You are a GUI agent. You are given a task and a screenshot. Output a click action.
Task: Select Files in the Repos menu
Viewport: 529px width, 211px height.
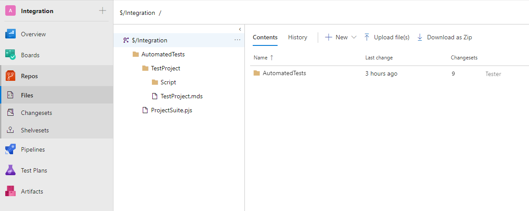tap(27, 95)
